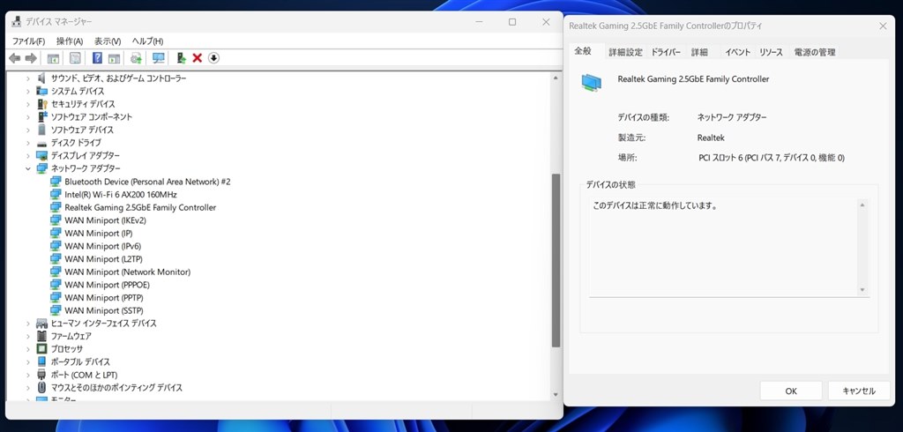Click the Show/Hide console tree icon
The image size is (903, 432).
pyautogui.click(x=54, y=58)
